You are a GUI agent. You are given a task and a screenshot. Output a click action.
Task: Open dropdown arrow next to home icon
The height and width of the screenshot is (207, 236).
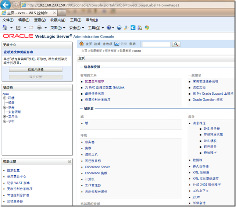[x=11, y=28]
